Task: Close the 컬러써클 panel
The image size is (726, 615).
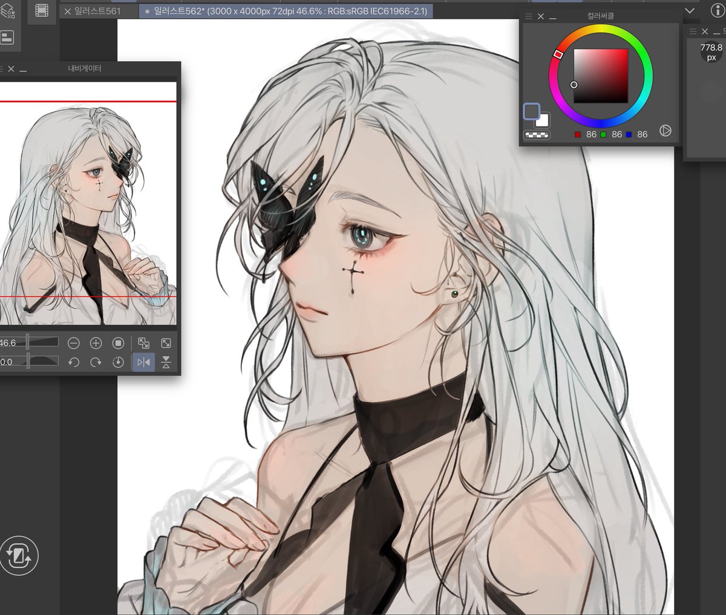Action: pos(541,17)
